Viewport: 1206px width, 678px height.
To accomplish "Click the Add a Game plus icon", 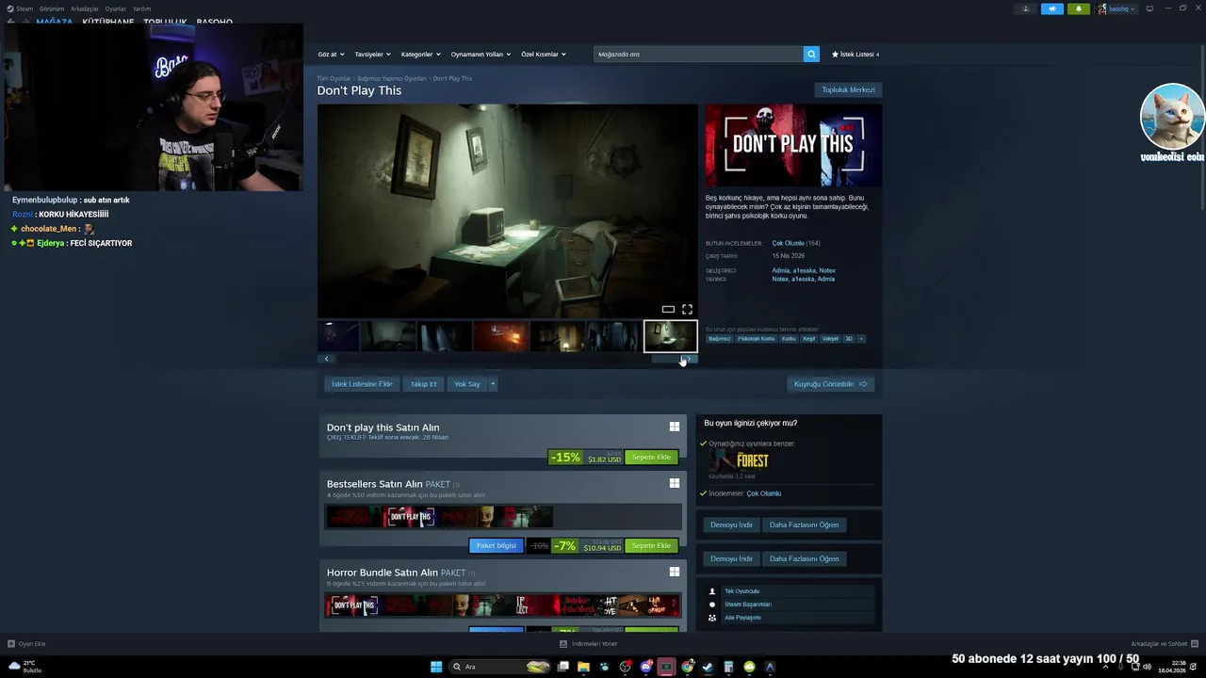I will [x=11, y=644].
